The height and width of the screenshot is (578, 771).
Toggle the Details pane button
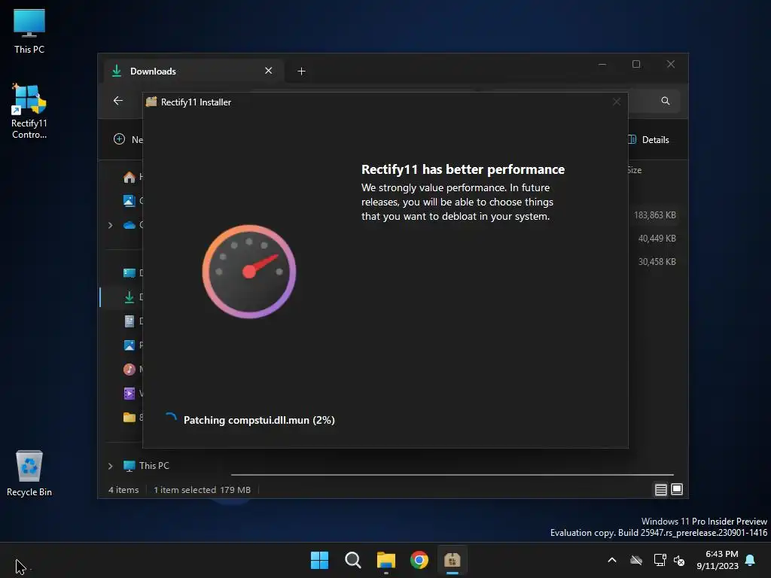pyautogui.click(x=648, y=139)
